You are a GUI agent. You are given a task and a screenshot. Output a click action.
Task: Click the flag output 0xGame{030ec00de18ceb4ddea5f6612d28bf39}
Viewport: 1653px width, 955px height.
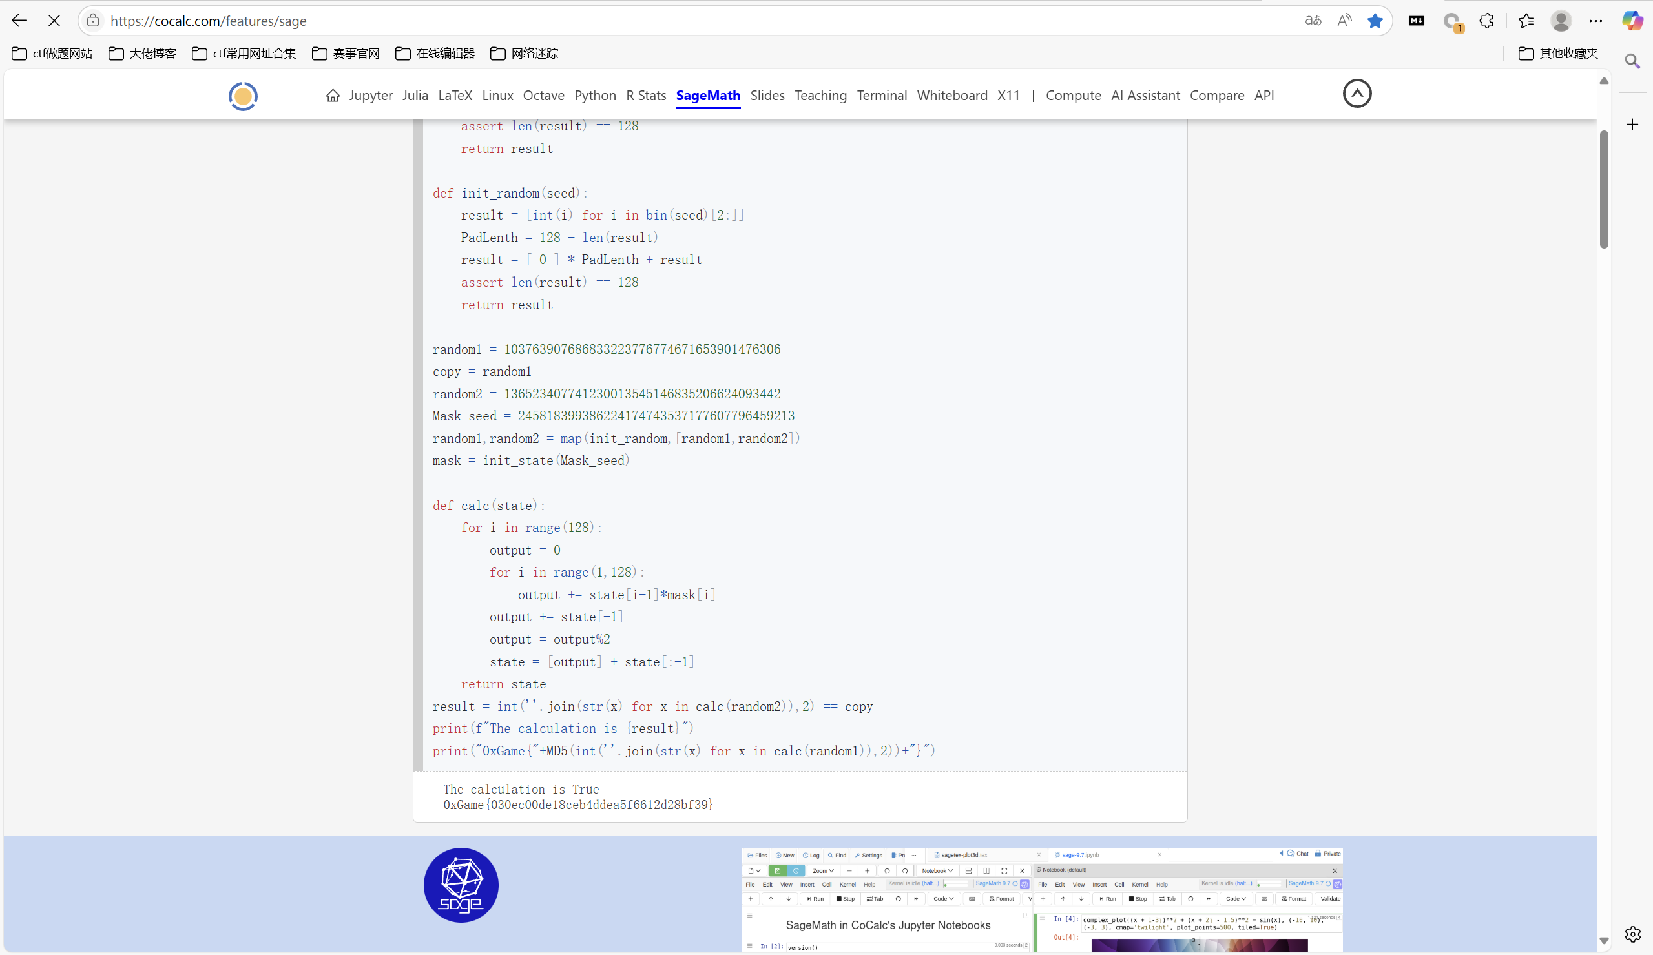coord(578,804)
